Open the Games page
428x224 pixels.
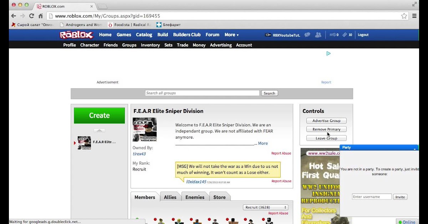pos(124,35)
